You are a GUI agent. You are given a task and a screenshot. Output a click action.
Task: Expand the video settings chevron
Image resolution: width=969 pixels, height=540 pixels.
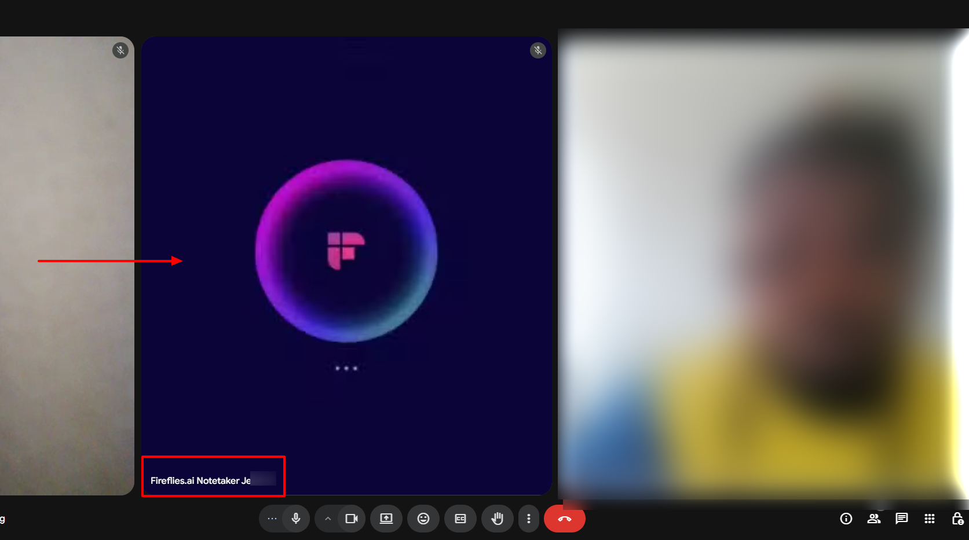pos(328,519)
